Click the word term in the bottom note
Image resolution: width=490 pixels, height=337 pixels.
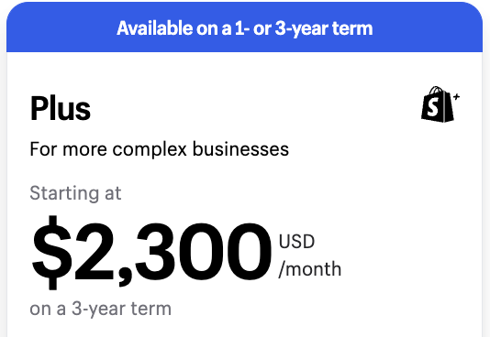(x=150, y=309)
